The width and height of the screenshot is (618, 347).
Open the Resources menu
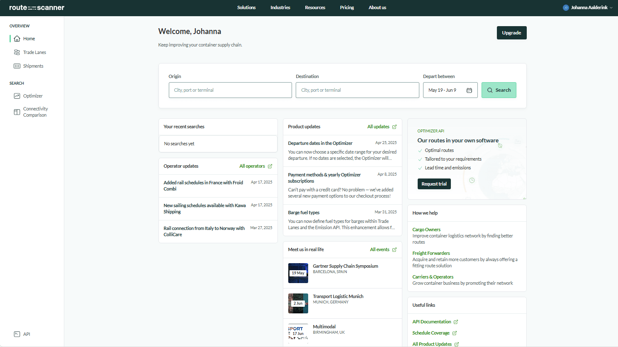click(315, 7)
